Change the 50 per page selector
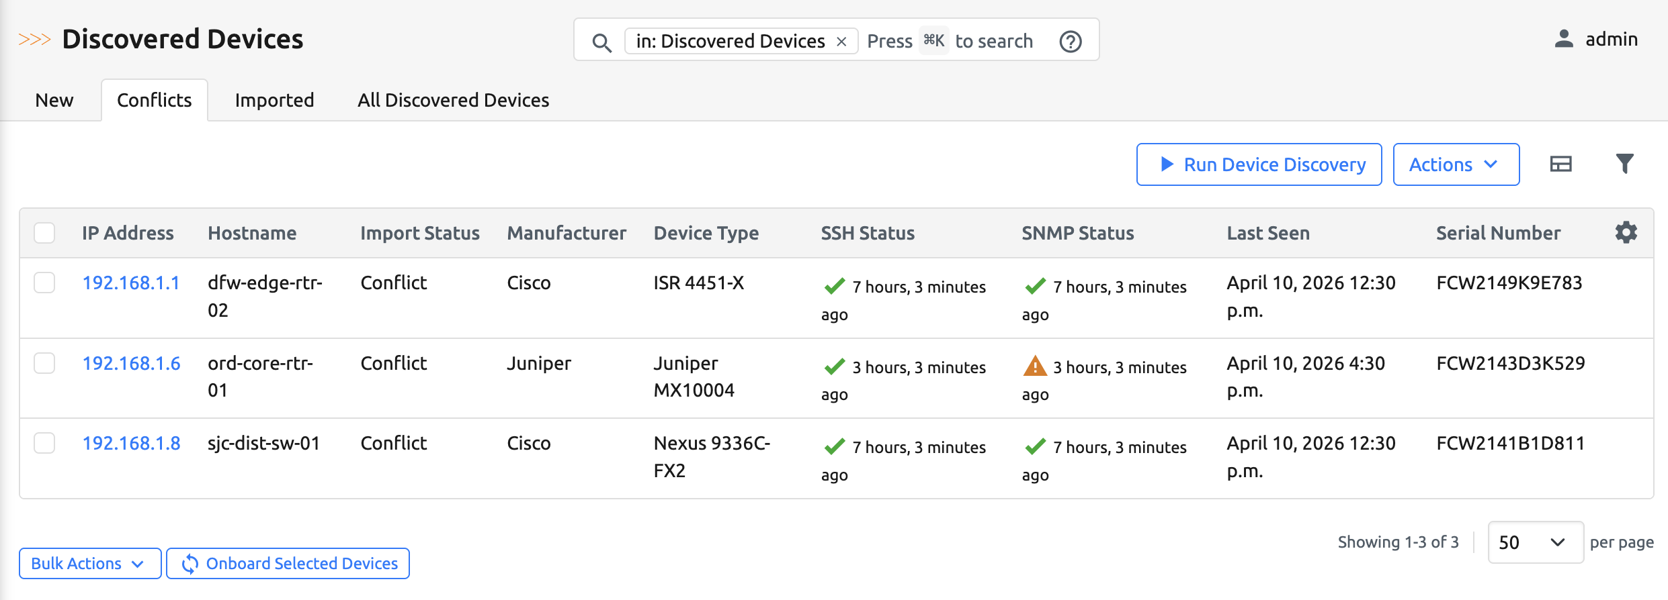This screenshot has height=600, width=1668. click(x=1535, y=542)
